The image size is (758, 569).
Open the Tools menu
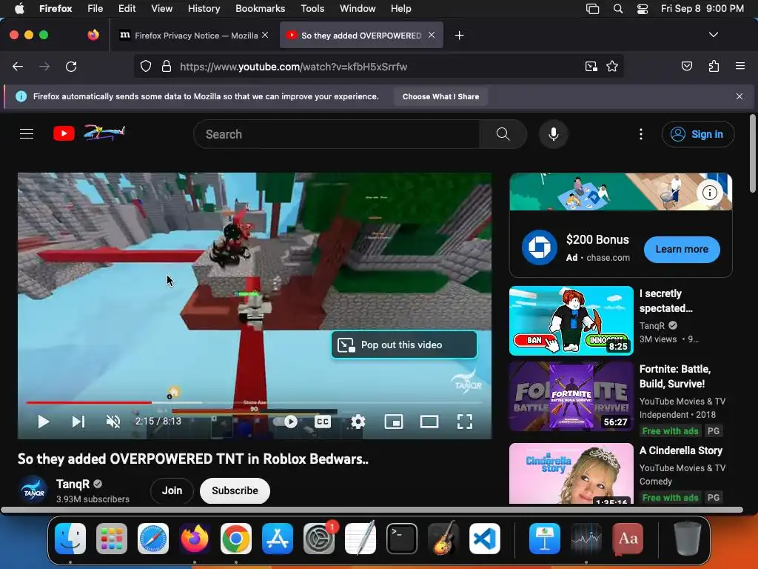(312, 8)
